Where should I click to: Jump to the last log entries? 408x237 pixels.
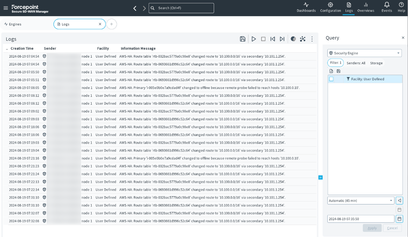[x=282, y=39]
